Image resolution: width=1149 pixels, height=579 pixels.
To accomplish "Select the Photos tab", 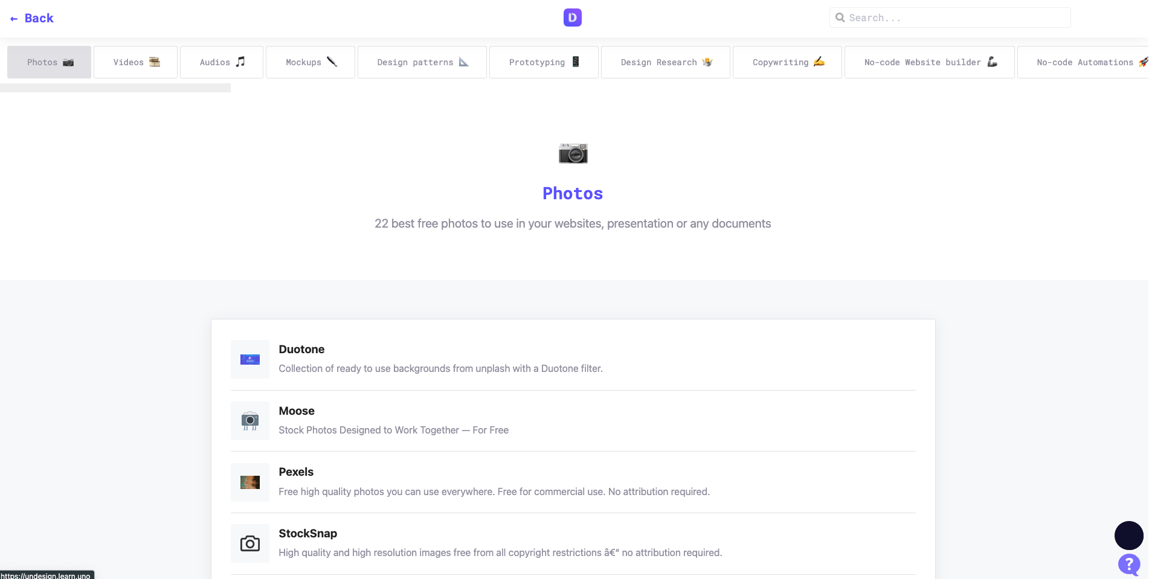I will coord(50,62).
